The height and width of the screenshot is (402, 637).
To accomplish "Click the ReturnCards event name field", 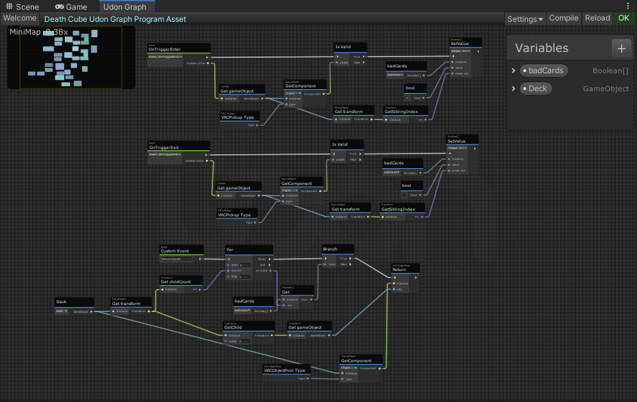I will coord(176,259).
